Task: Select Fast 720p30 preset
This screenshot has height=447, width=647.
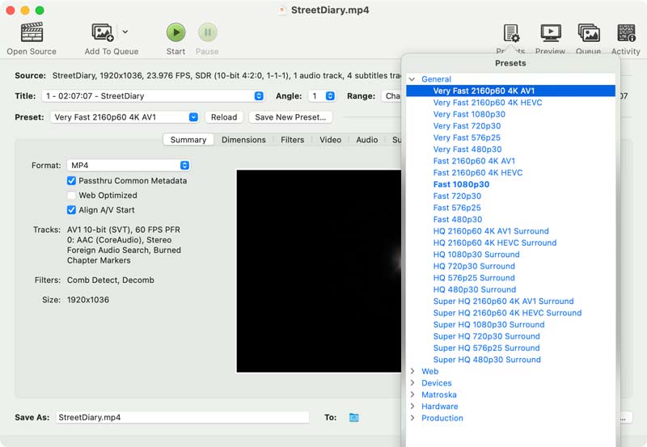Action: 510,196
